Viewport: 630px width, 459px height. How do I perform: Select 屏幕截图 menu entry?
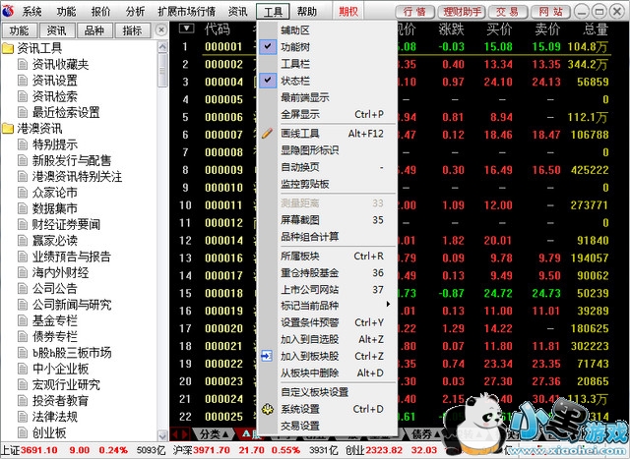click(326, 220)
